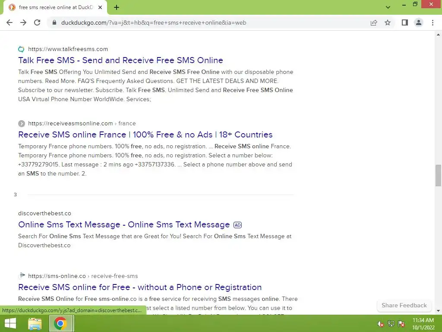Open Receive SMS online for Free result
The width and height of the screenshot is (442, 332).
(x=140, y=287)
